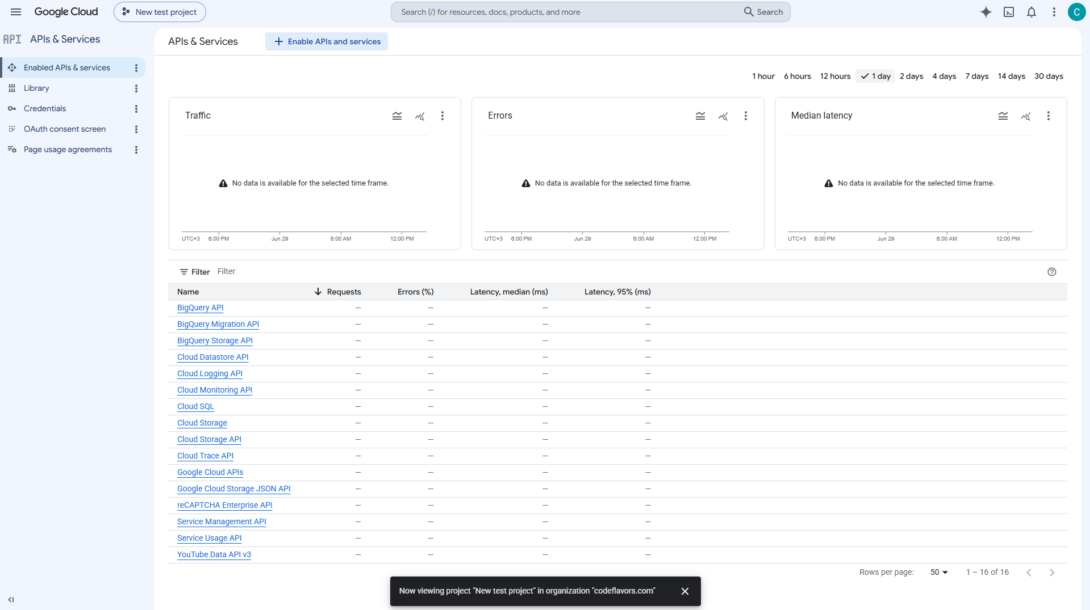Click Enable APIs and services button
This screenshot has height=610, width=1090.
(x=327, y=41)
